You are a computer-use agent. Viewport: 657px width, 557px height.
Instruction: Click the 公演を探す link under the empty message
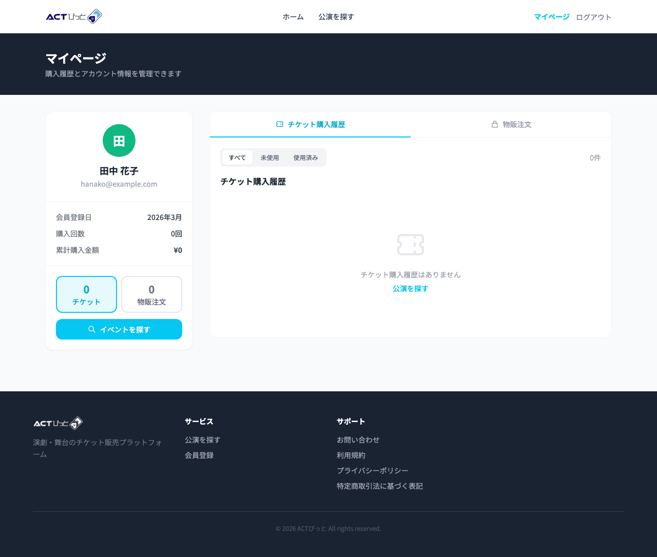click(410, 288)
